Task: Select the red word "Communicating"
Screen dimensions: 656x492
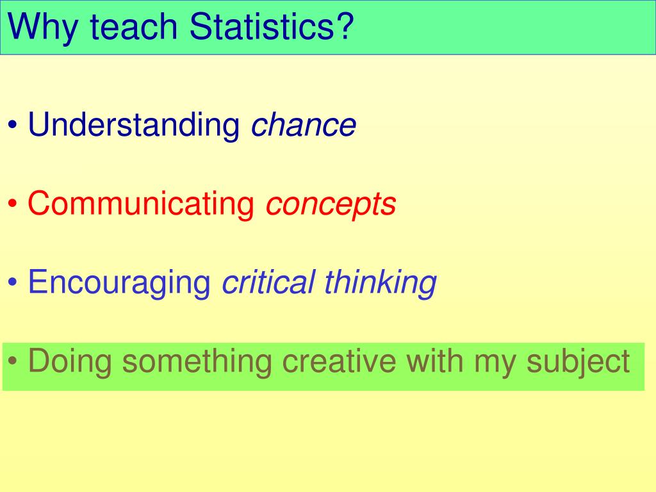Action: coord(141,204)
